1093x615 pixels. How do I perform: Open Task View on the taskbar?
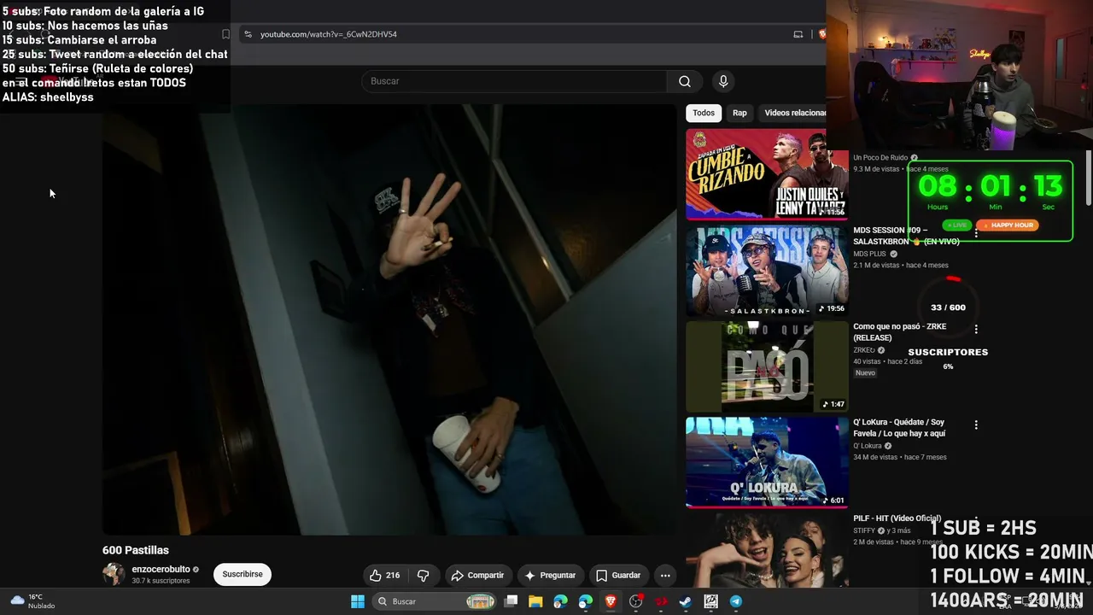click(x=511, y=601)
